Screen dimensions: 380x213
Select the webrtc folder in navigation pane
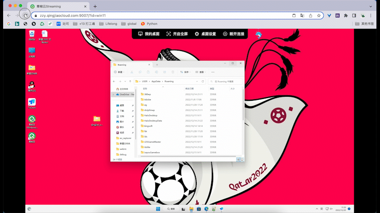coord(121,149)
